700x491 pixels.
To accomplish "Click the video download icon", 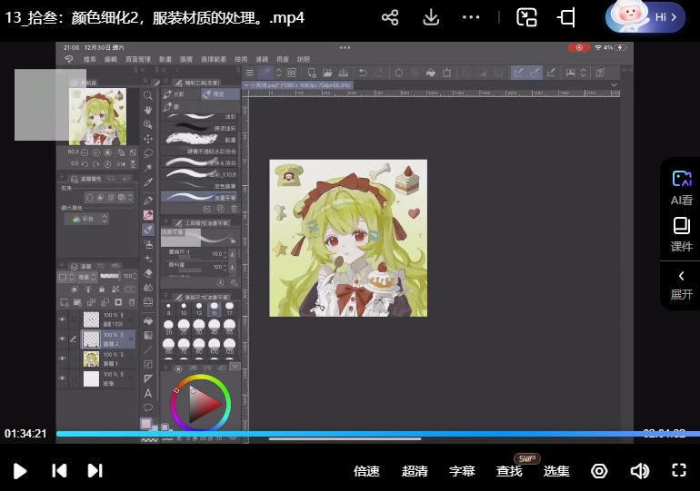I will (x=431, y=17).
